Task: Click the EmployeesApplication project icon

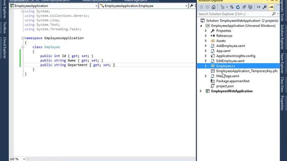Action: [207, 26]
